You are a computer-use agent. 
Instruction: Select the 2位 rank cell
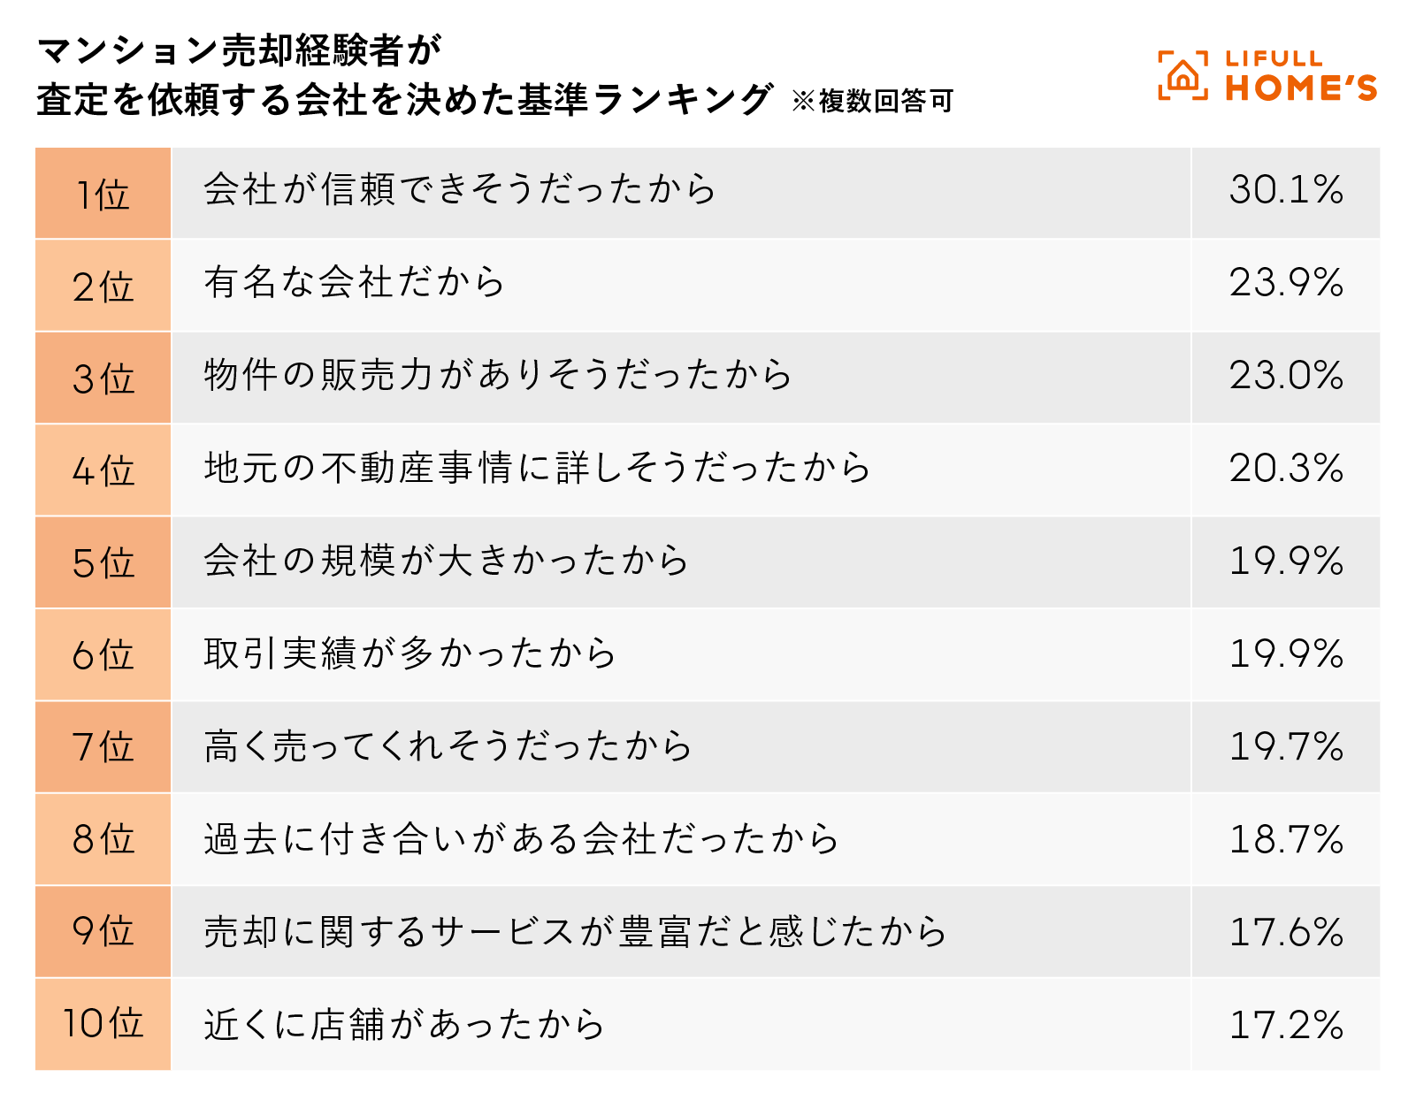[103, 287]
